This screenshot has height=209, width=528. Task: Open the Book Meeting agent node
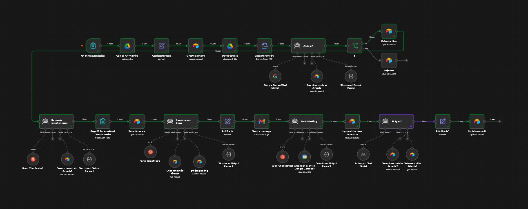click(x=306, y=121)
